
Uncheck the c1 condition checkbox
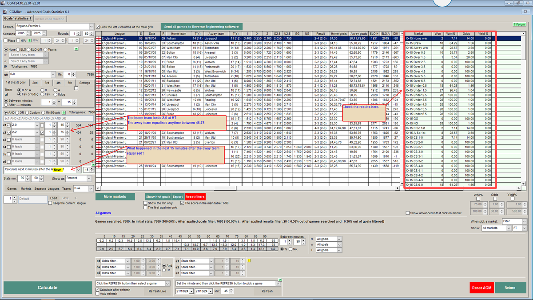9,126
